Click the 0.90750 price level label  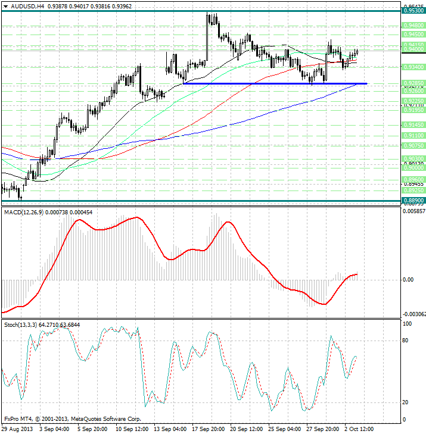click(413, 146)
